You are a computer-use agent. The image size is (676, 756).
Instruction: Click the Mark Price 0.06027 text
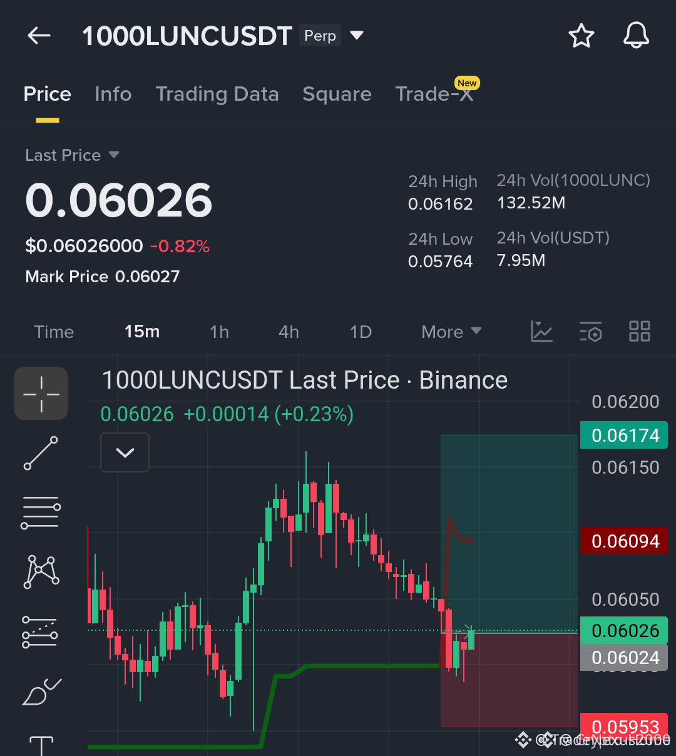click(x=103, y=277)
